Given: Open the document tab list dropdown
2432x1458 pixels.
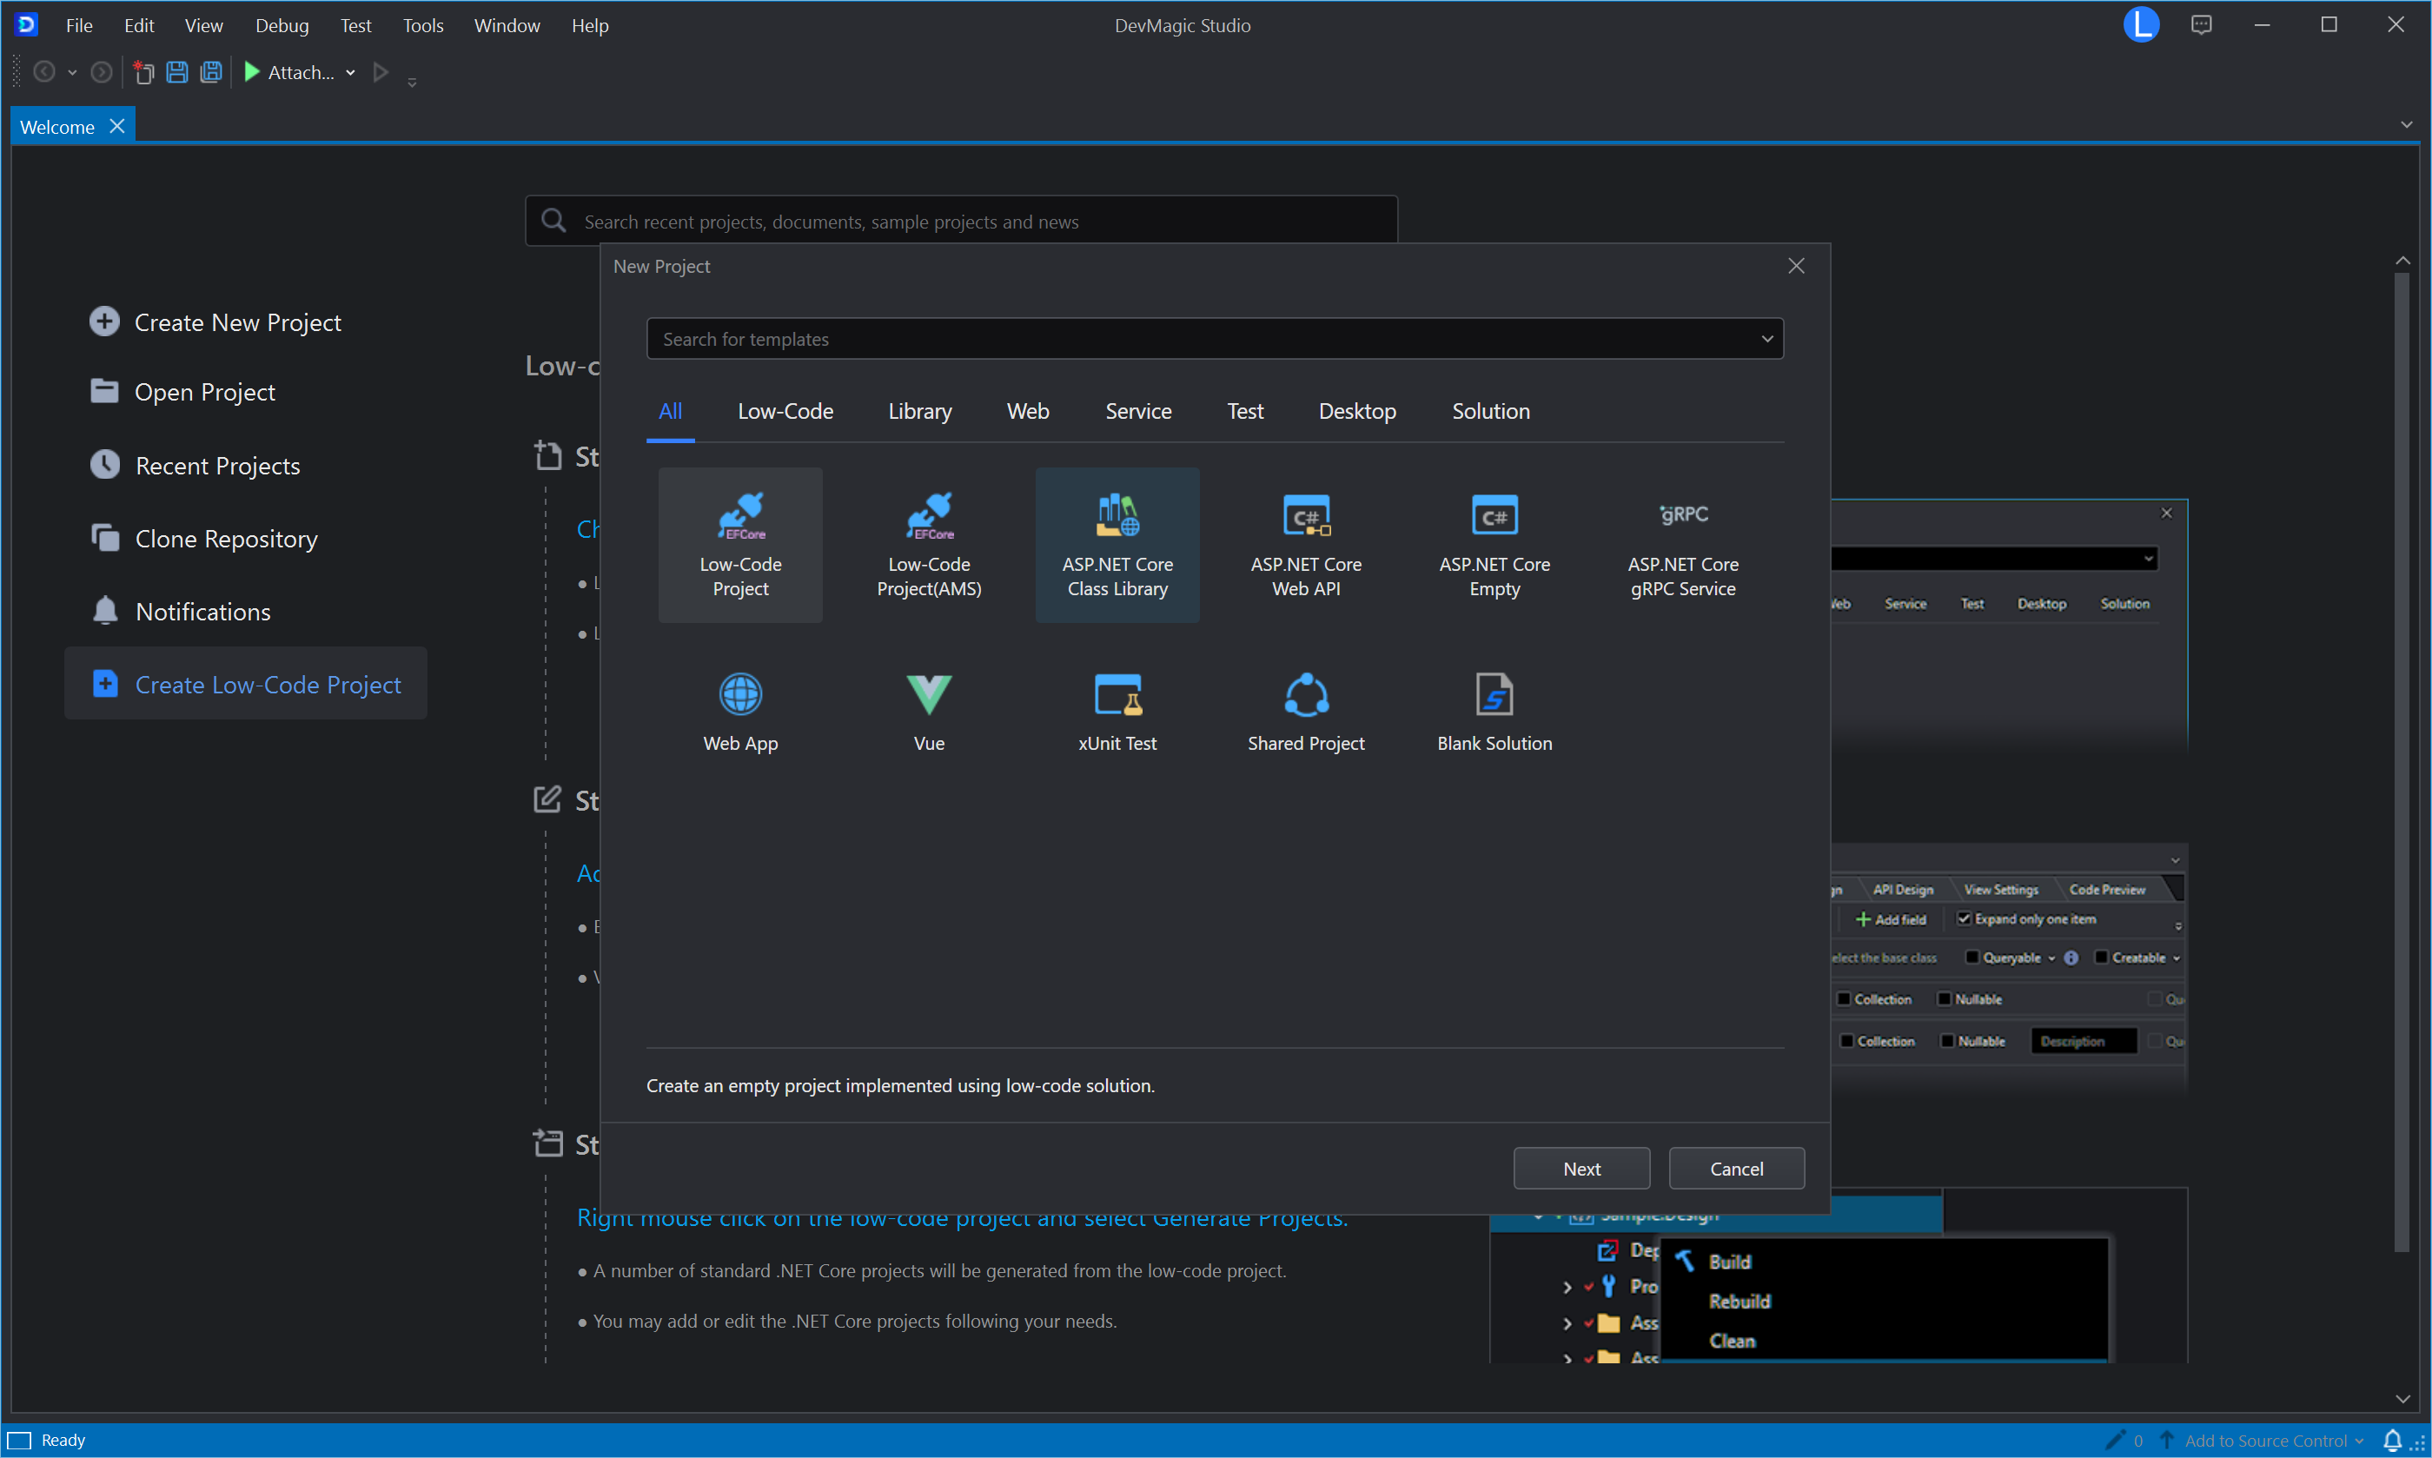Looking at the screenshot, I should [2405, 125].
